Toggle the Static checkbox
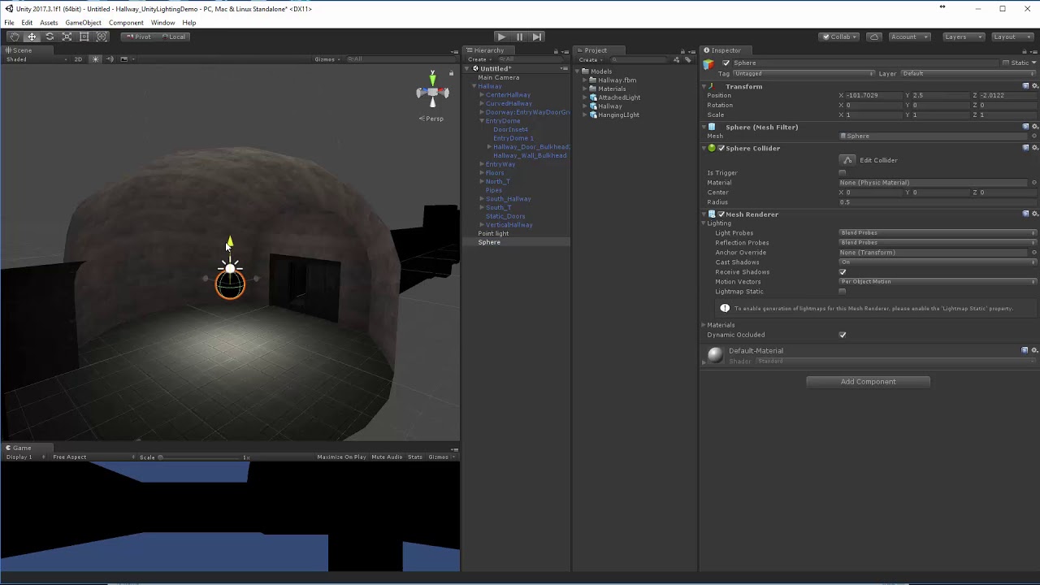Image resolution: width=1040 pixels, height=585 pixels. click(1006, 63)
